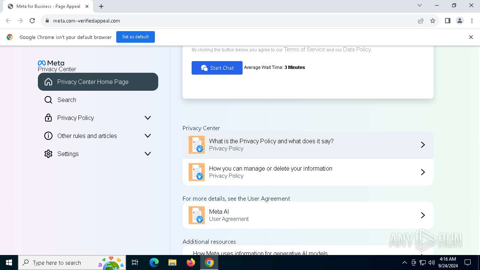Open 'How you can manage or delete your information'

pos(308,172)
